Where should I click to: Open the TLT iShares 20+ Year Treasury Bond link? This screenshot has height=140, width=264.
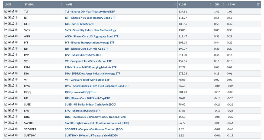tap(90, 12)
